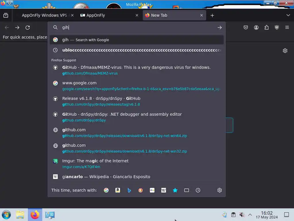
Task: Switch to AppOnFly Windows VPS tab
Action: point(44,16)
